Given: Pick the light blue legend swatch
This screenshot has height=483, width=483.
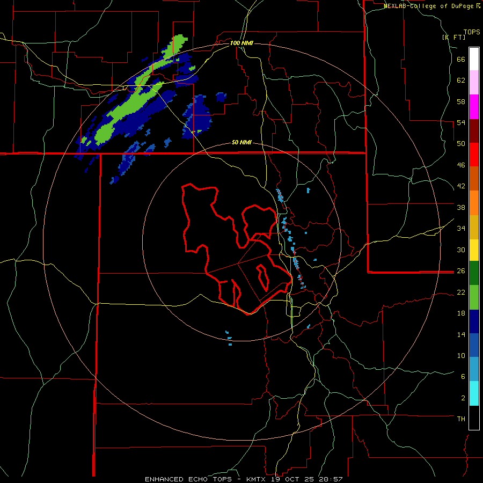Looking at the screenshot, I should point(474,369).
